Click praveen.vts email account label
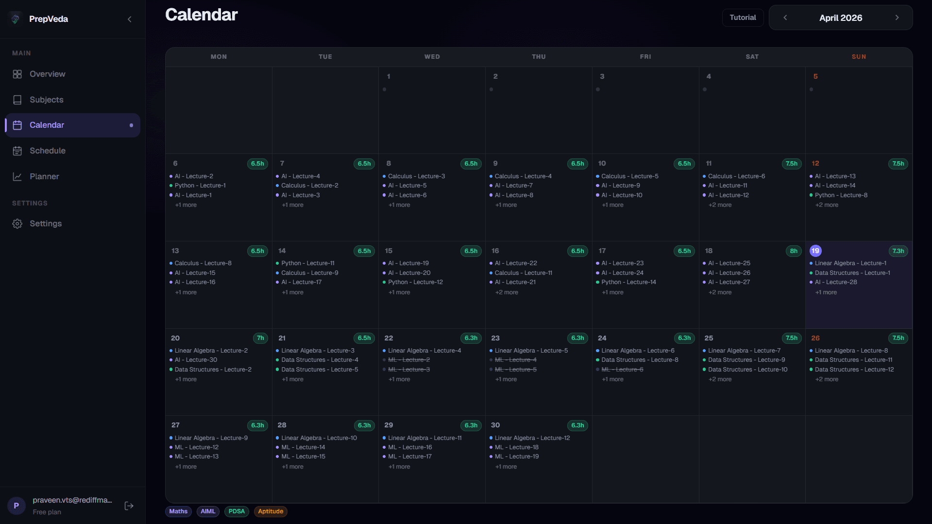This screenshot has width=932, height=524. click(72, 500)
